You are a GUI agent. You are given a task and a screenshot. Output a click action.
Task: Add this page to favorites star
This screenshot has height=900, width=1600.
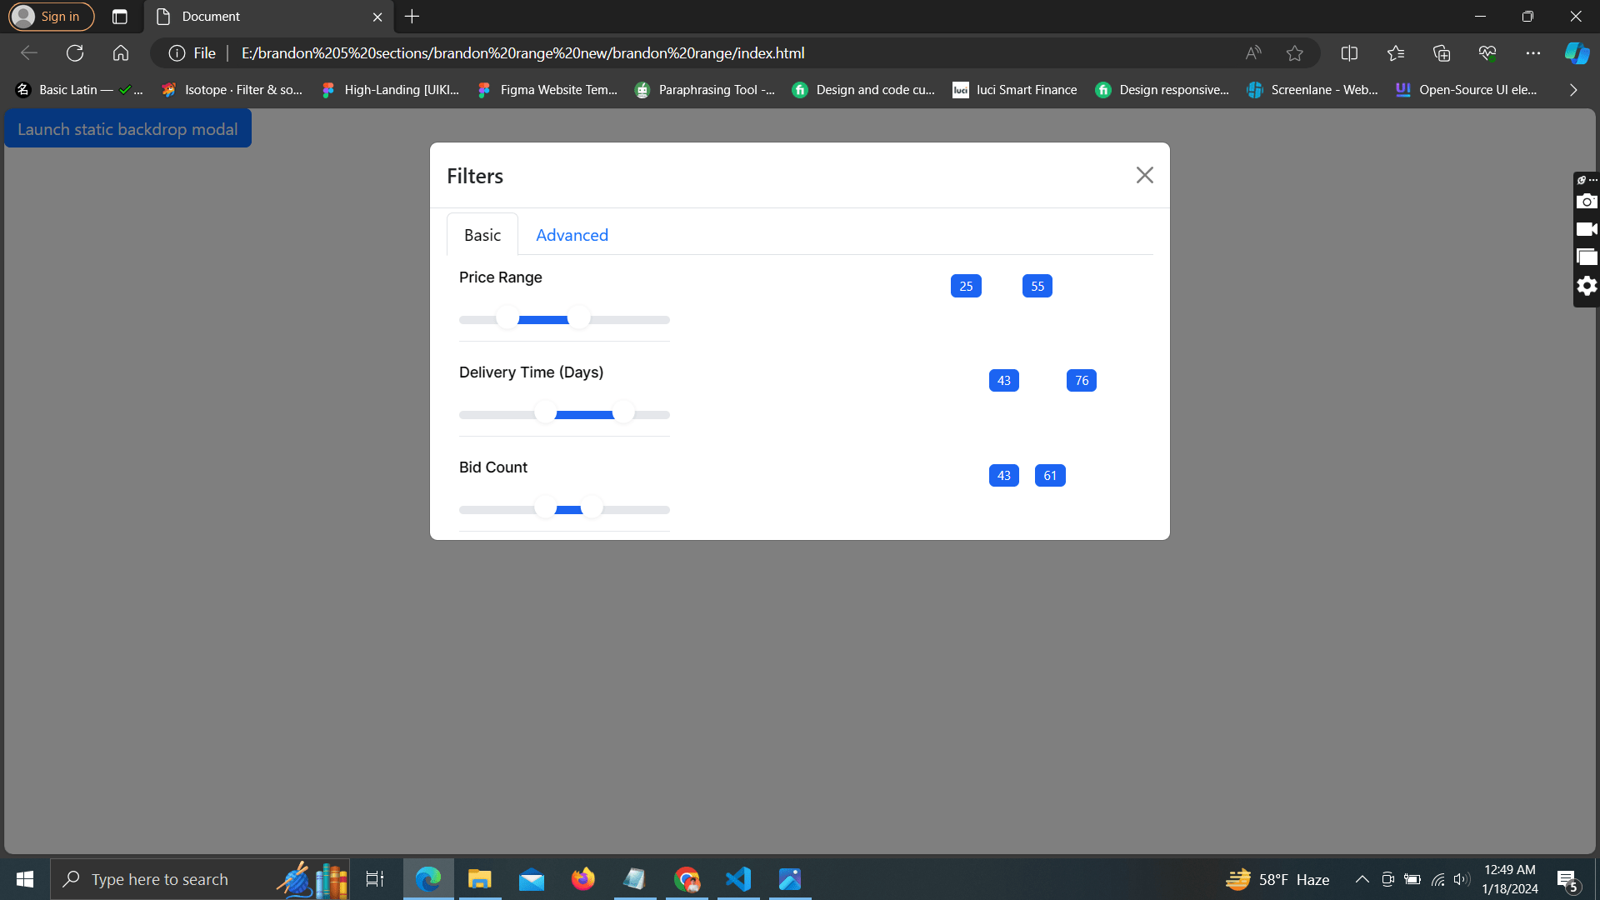pyautogui.click(x=1294, y=53)
